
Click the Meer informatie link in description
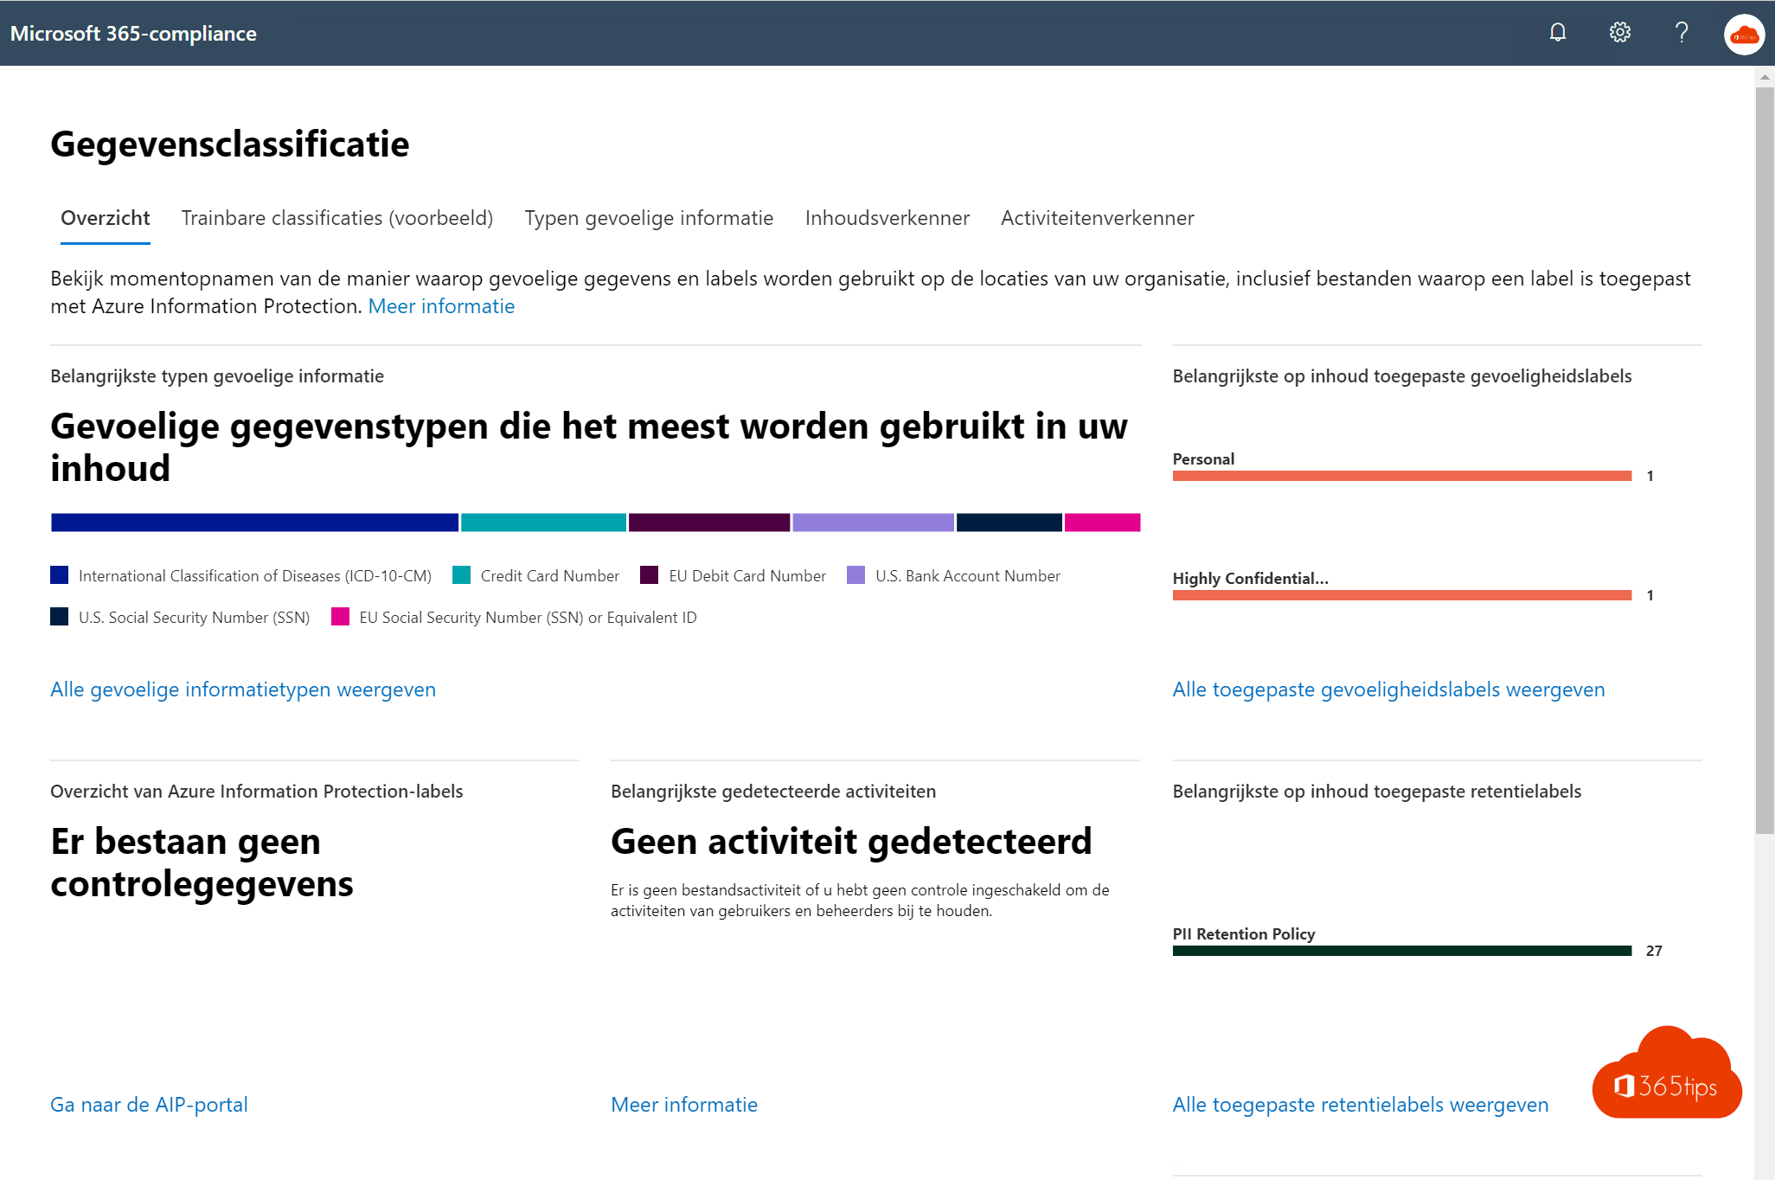(441, 306)
